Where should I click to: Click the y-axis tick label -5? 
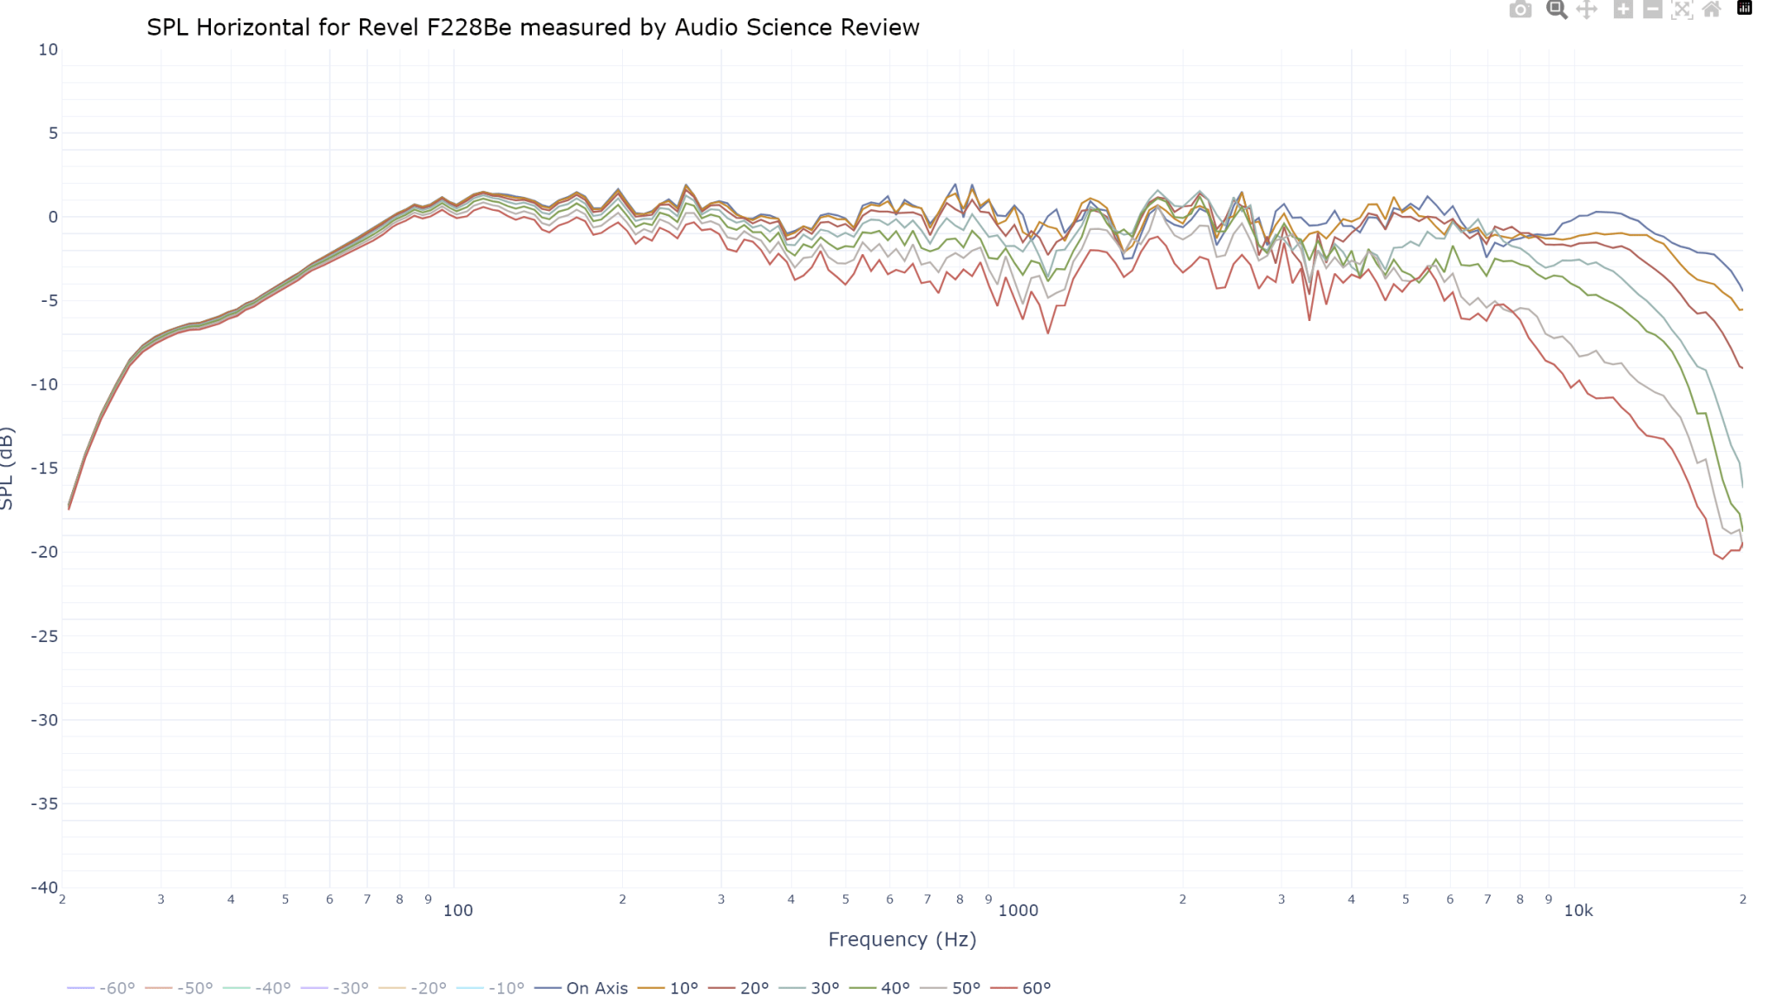48,301
